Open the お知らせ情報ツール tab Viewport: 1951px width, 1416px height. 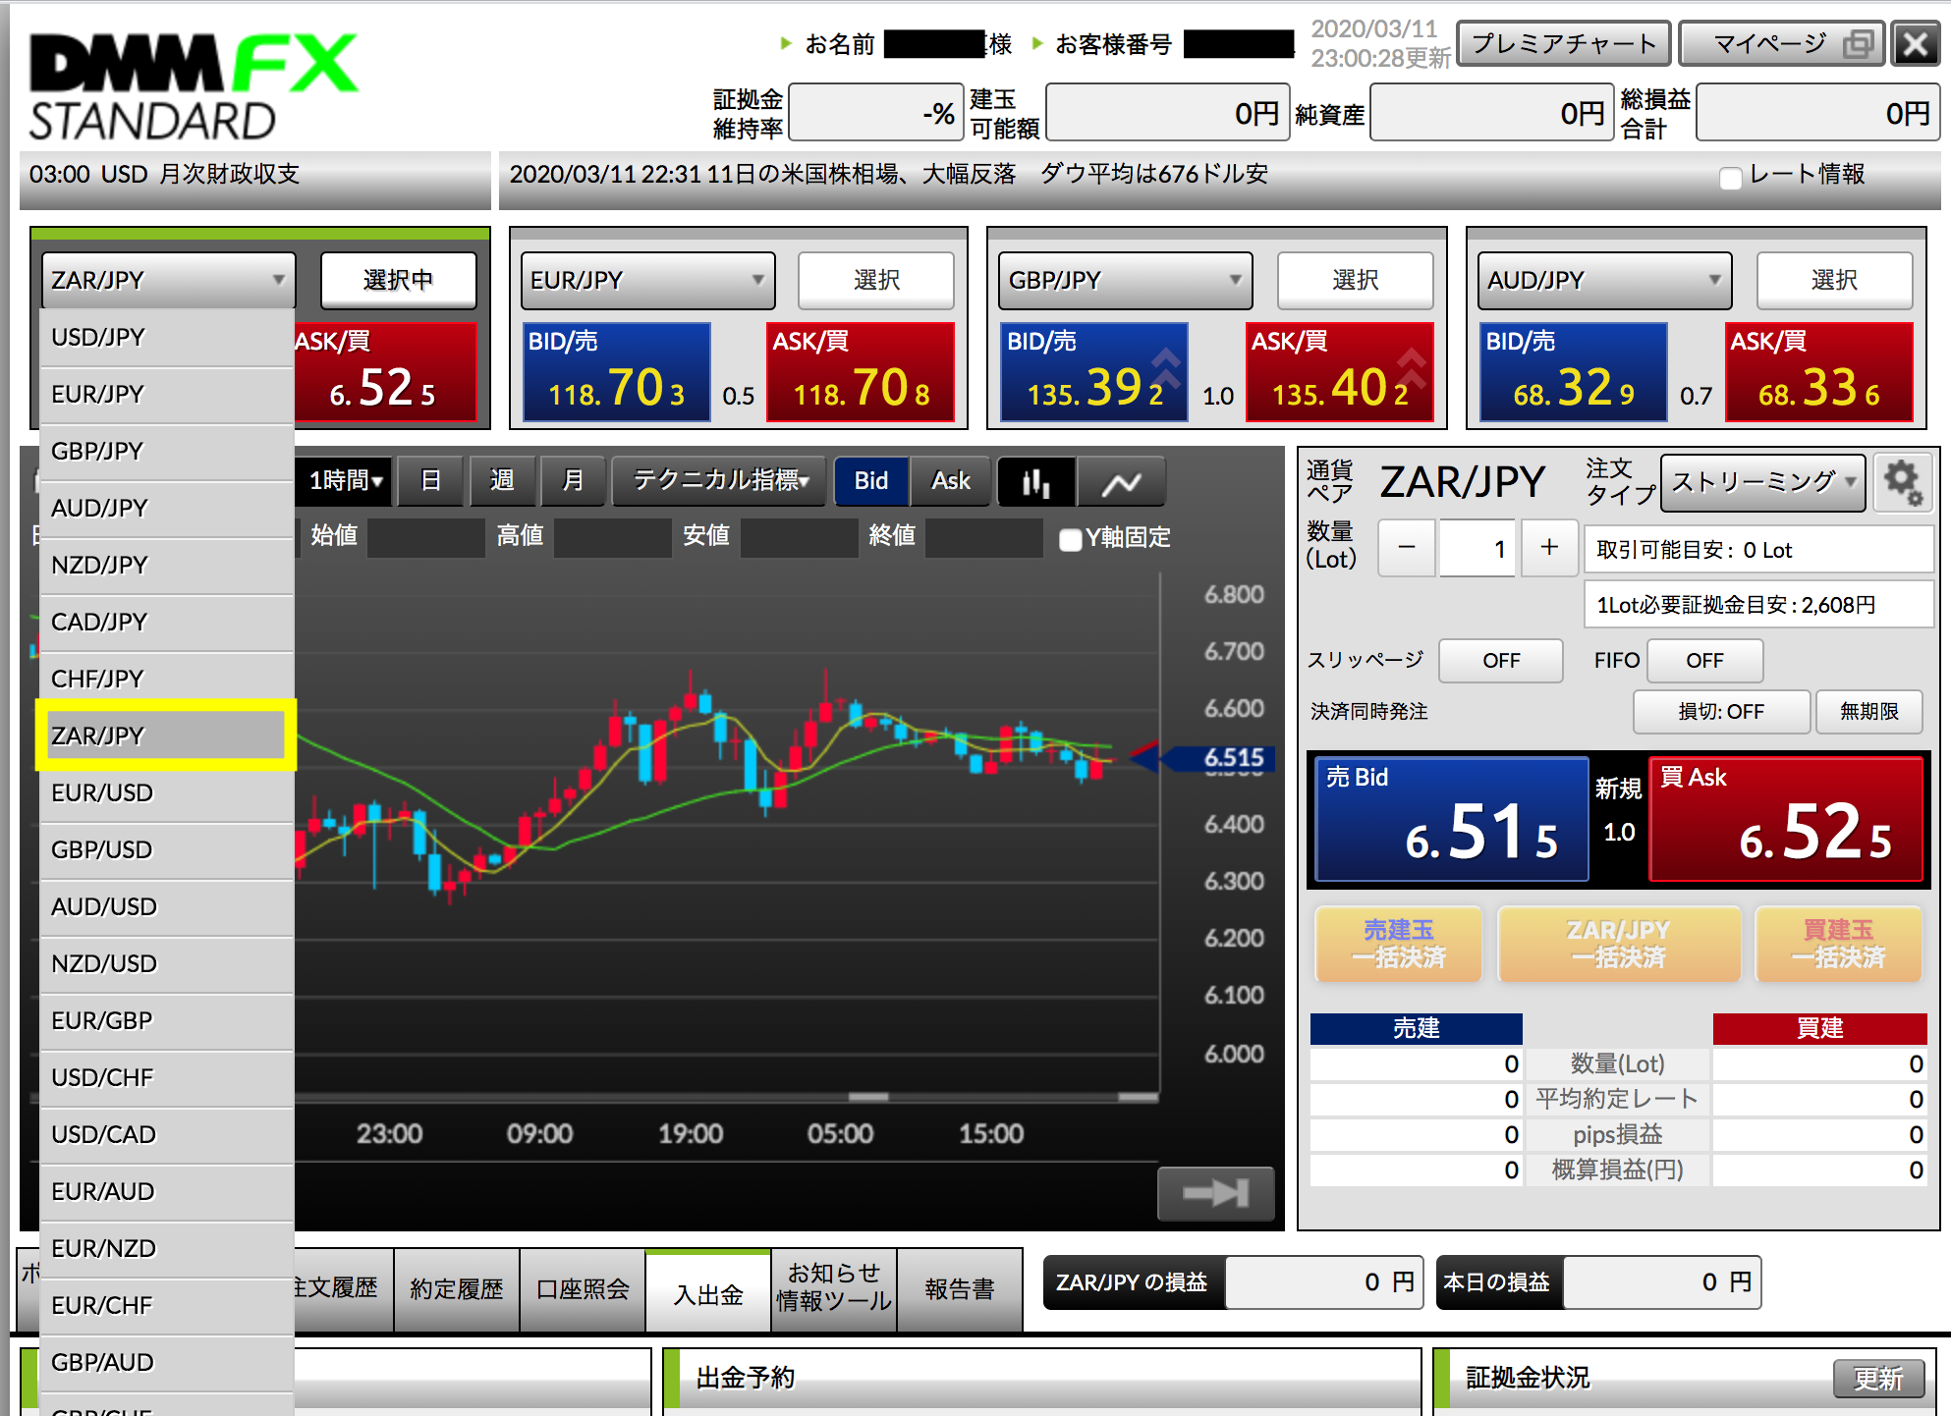click(x=834, y=1288)
